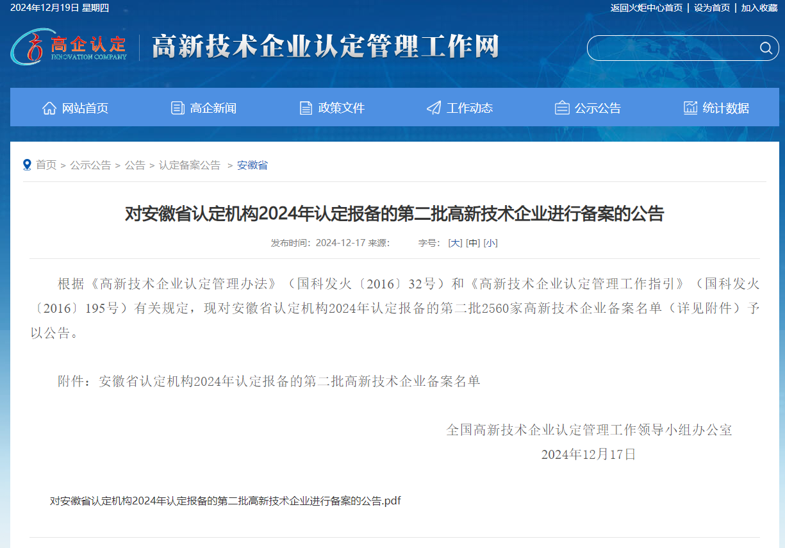Open the 统计数据 menu item
This screenshot has height=548, width=785.
pyautogui.click(x=725, y=108)
